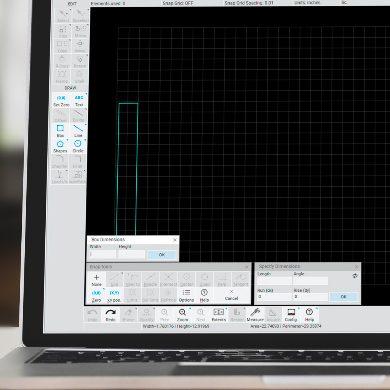
Task: Open Help in Snap tools panel
Action: click(204, 296)
